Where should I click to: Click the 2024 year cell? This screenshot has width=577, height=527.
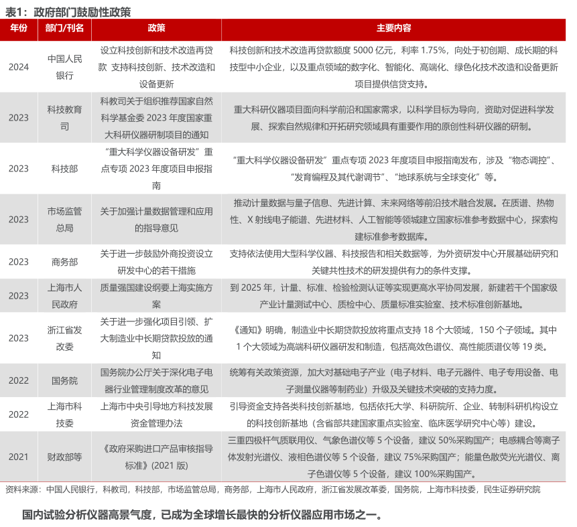(18, 68)
